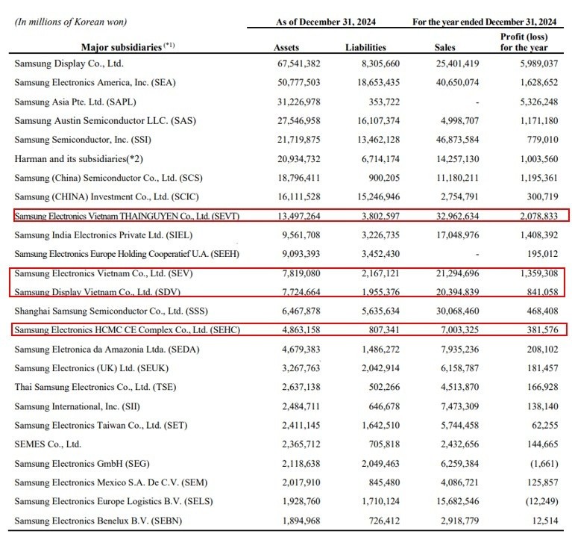Viewport: 572px width, 537px height.
Task: Click 'Samsung Eletronica da Amazonia Ltda. (SEDA)' name
Action: (107, 350)
